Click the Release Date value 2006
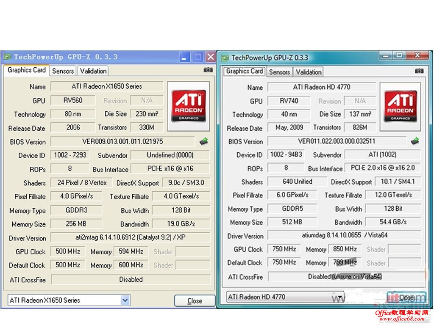This screenshot has width=434, height=325. 73,127
